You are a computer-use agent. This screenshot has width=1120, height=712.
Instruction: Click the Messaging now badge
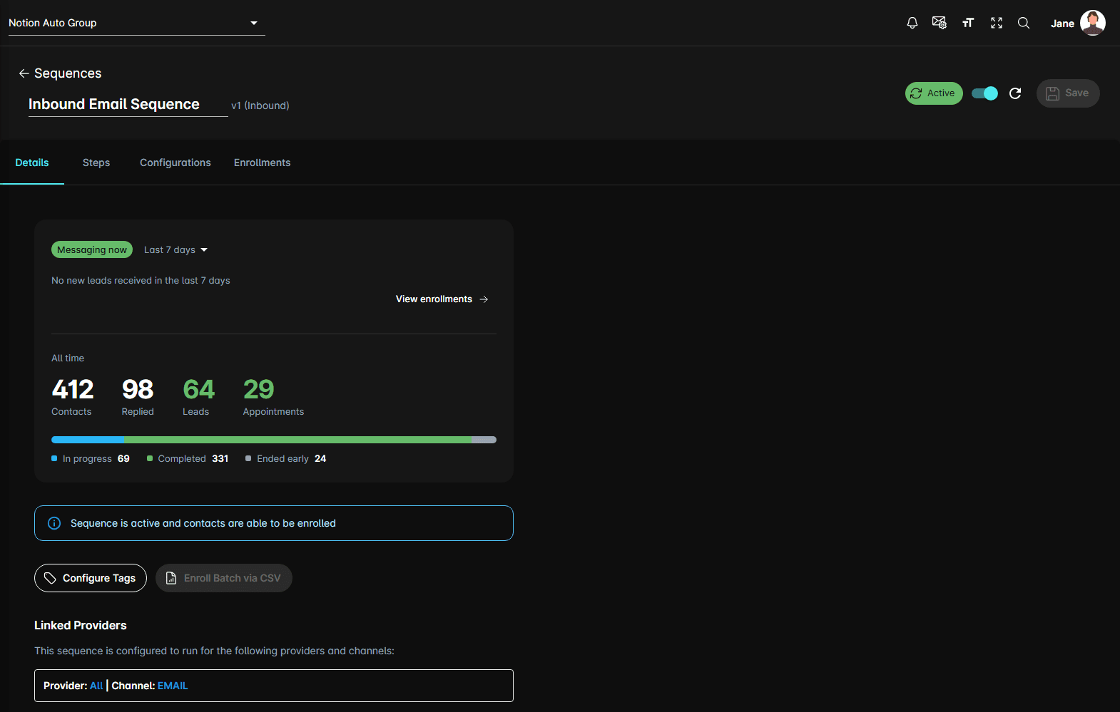point(92,250)
